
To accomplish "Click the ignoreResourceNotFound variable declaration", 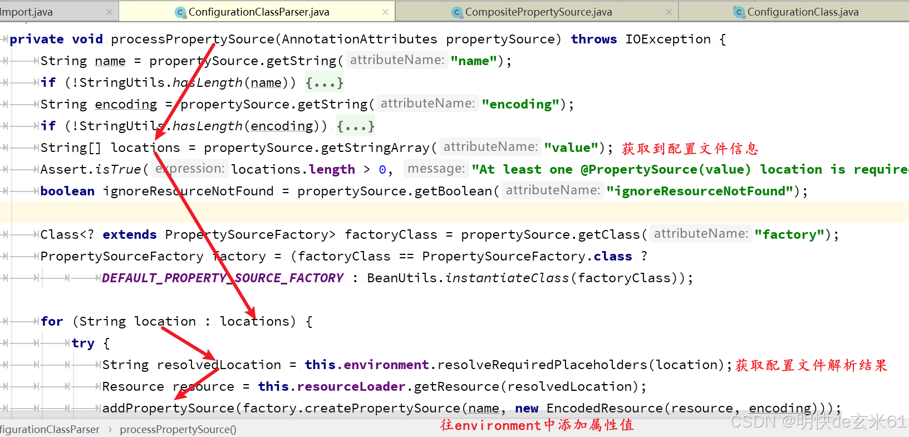I will click(x=188, y=191).
